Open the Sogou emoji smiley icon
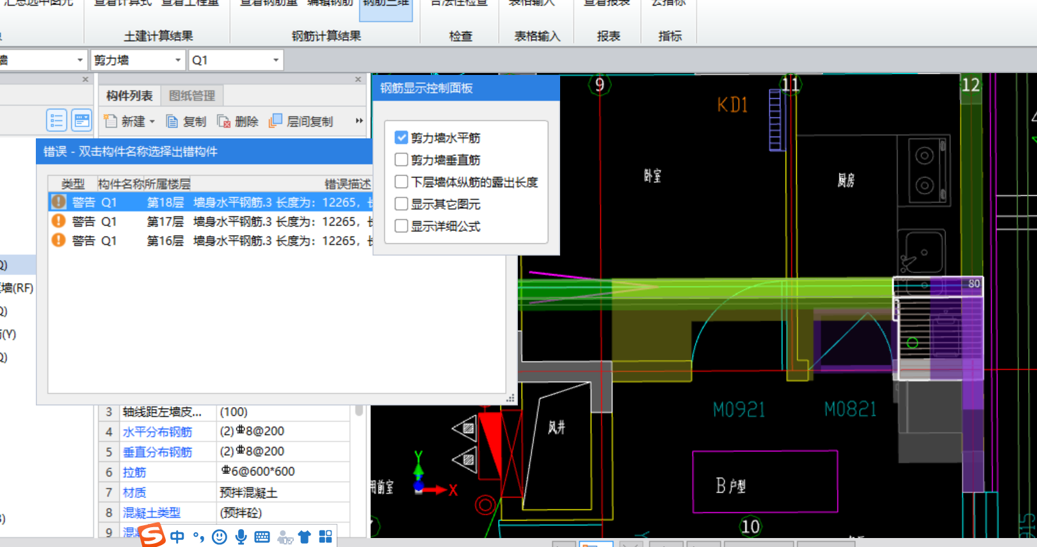Screen dimensions: 1037x547 click(220, 537)
